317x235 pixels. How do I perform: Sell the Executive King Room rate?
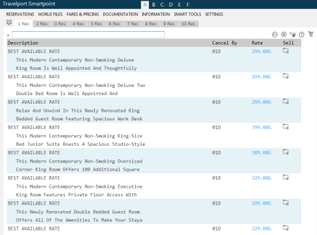coord(286,177)
